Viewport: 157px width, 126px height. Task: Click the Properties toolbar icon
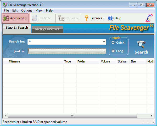[35, 18]
